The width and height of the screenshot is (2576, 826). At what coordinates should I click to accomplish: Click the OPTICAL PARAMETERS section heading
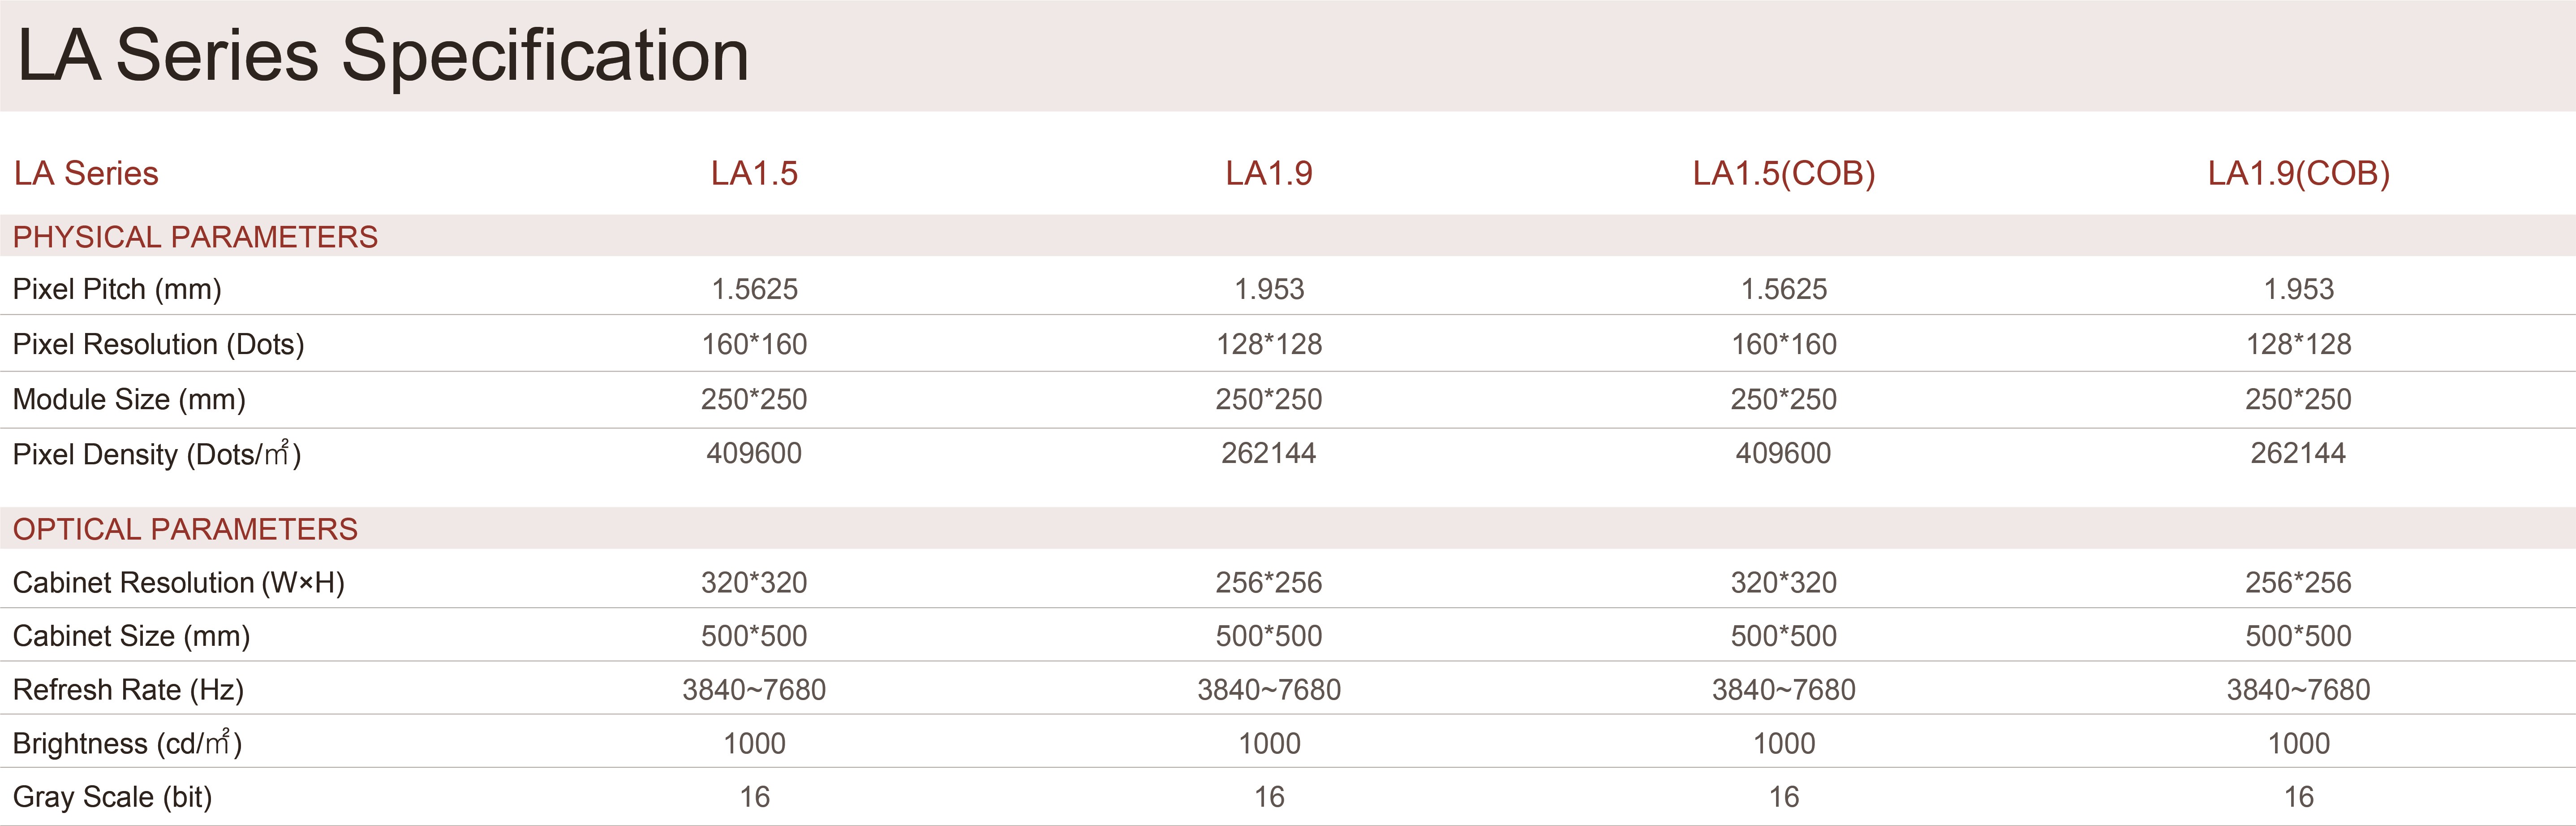185,529
